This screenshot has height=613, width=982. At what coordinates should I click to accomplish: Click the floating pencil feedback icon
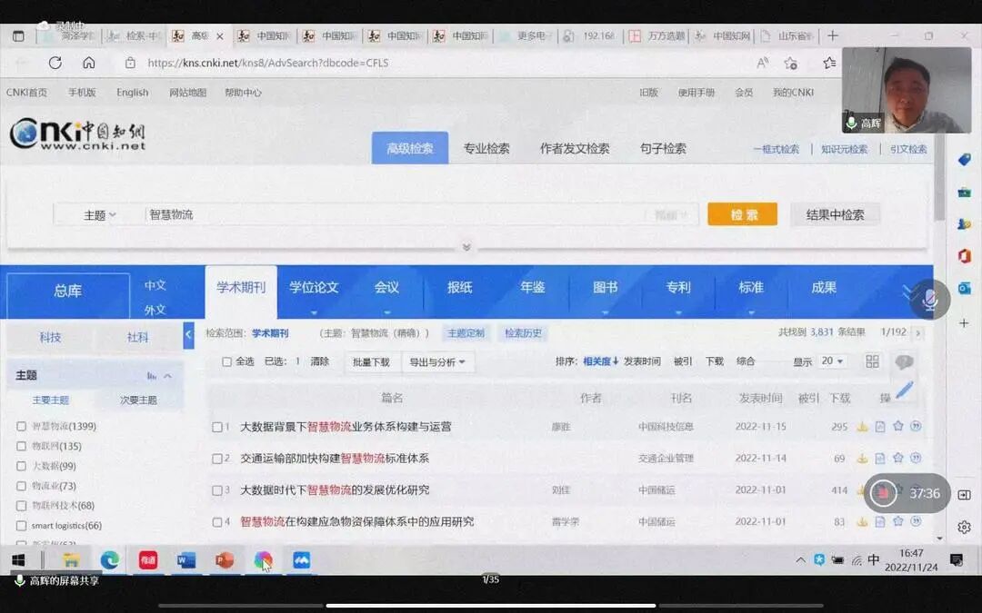click(905, 390)
